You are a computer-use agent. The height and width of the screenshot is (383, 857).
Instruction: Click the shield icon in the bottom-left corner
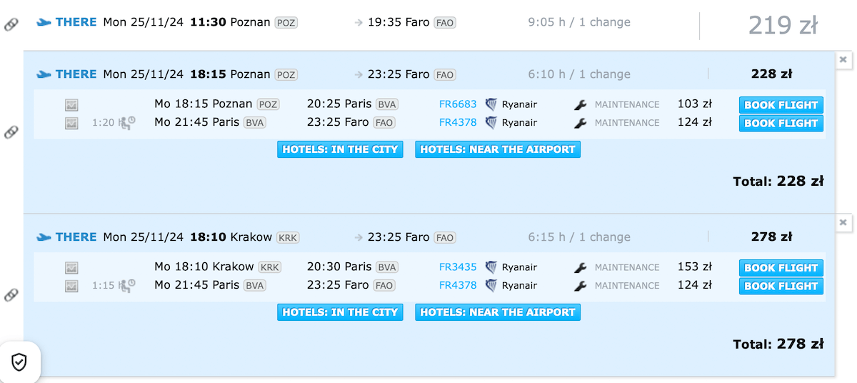(19, 363)
